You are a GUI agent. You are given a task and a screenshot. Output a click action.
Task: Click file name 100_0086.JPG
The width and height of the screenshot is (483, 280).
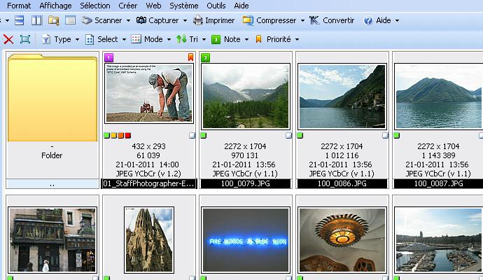[342, 183]
